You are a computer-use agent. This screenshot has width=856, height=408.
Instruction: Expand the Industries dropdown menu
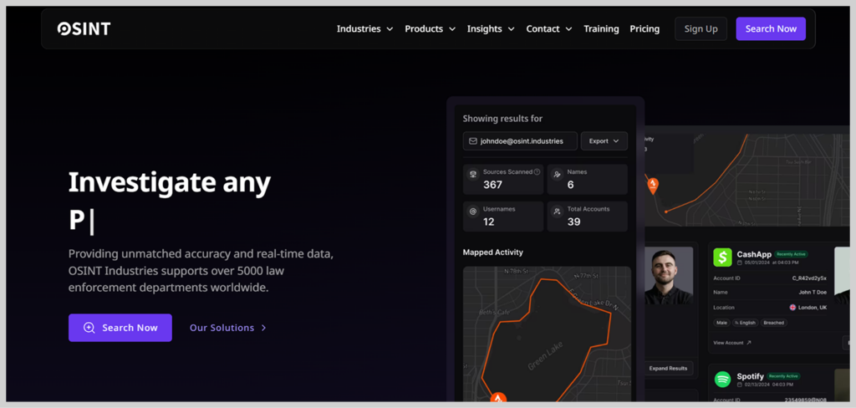[x=364, y=28]
